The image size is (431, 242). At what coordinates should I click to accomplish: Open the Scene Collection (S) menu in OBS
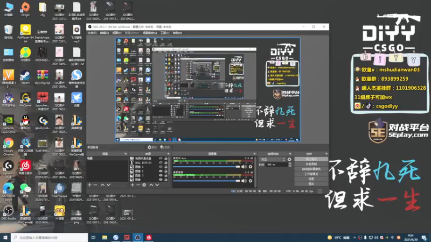click(x=150, y=33)
